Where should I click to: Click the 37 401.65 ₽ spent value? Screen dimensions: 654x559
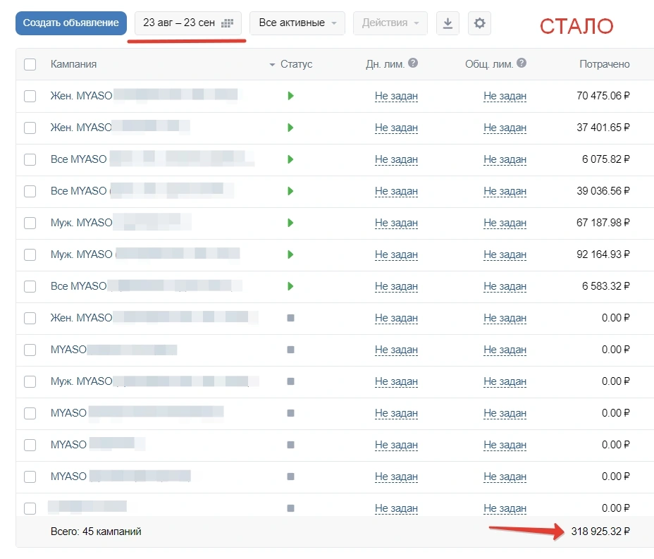tap(603, 128)
